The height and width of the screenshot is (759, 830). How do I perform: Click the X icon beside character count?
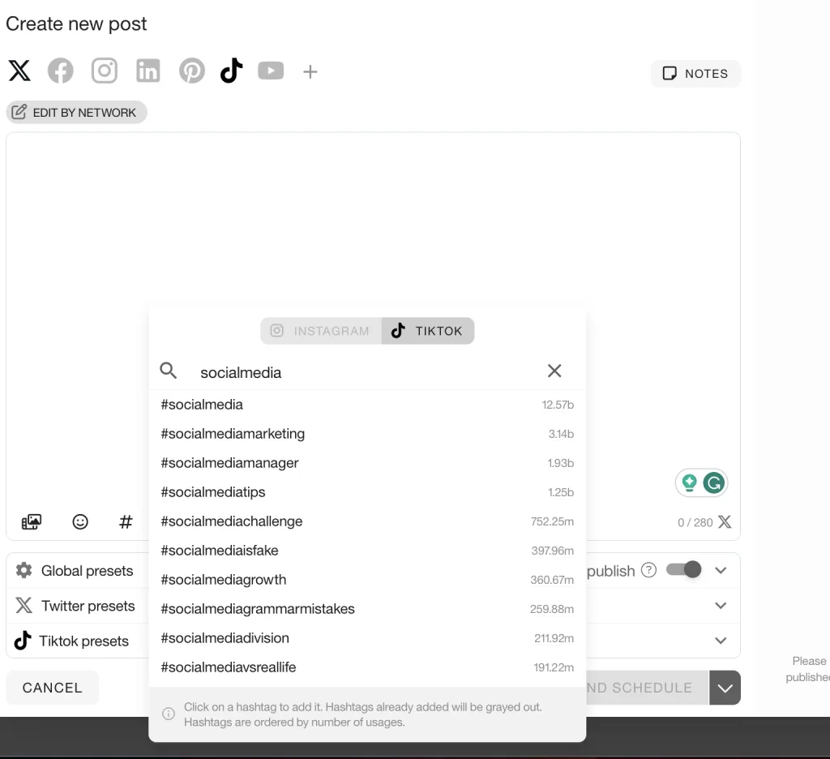(x=725, y=522)
